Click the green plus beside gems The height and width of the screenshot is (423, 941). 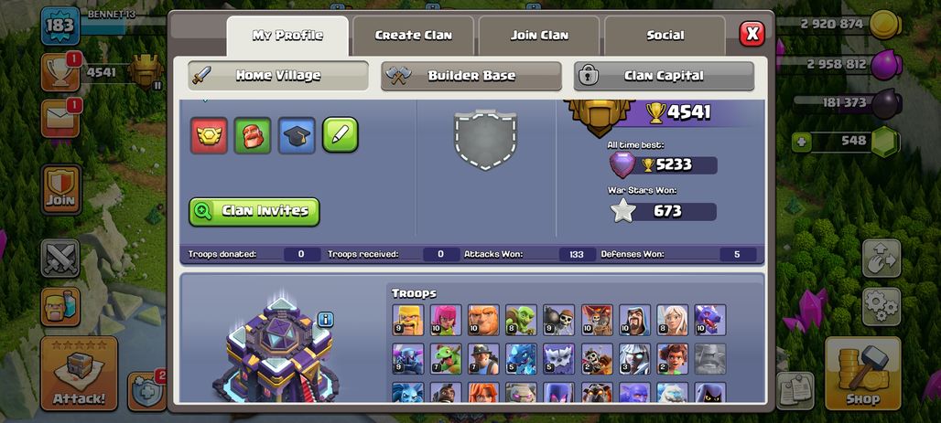801,143
